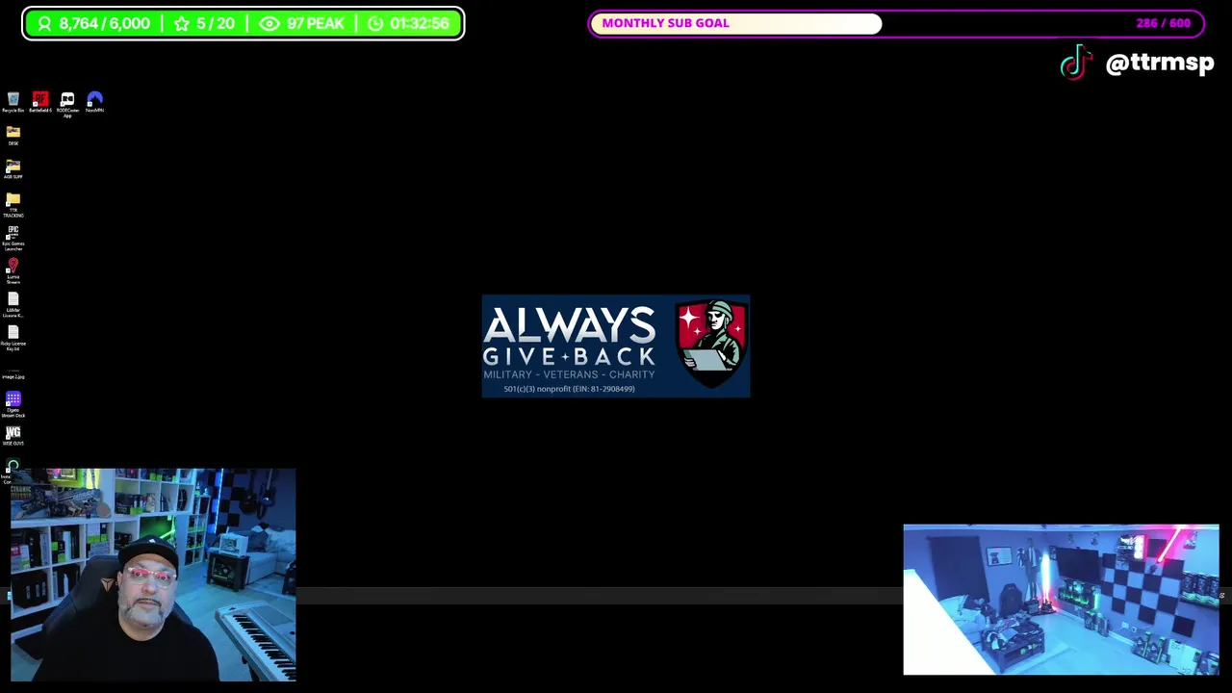
Task: Click the streamer face webcam feed
Action: [x=153, y=575]
